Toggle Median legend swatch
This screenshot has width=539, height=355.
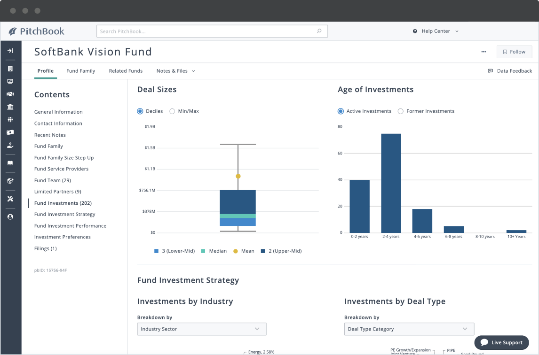coord(203,251)
